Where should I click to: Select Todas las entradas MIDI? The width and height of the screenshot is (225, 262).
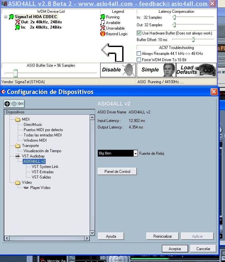[x=43, y=135]
